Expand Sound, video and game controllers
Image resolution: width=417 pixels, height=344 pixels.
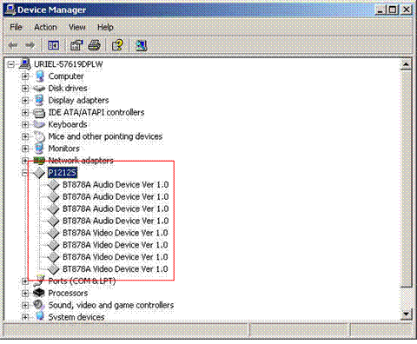(x=25, y=305)
